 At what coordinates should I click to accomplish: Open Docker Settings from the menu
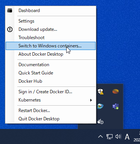(50, 21)
